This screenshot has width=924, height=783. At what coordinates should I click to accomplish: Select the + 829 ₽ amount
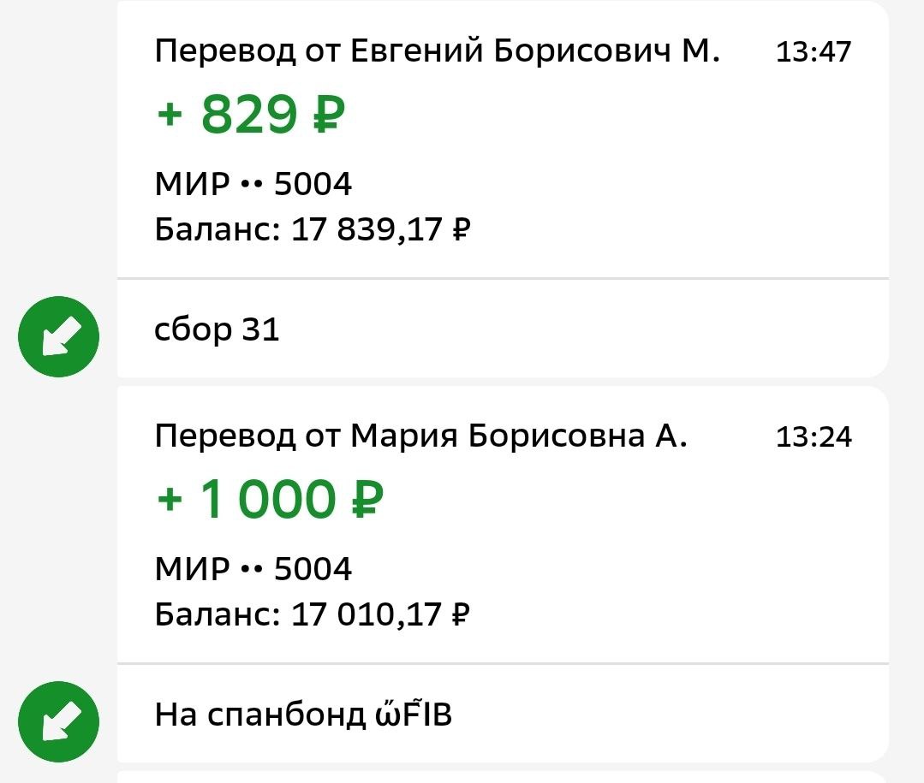[251, 116]
